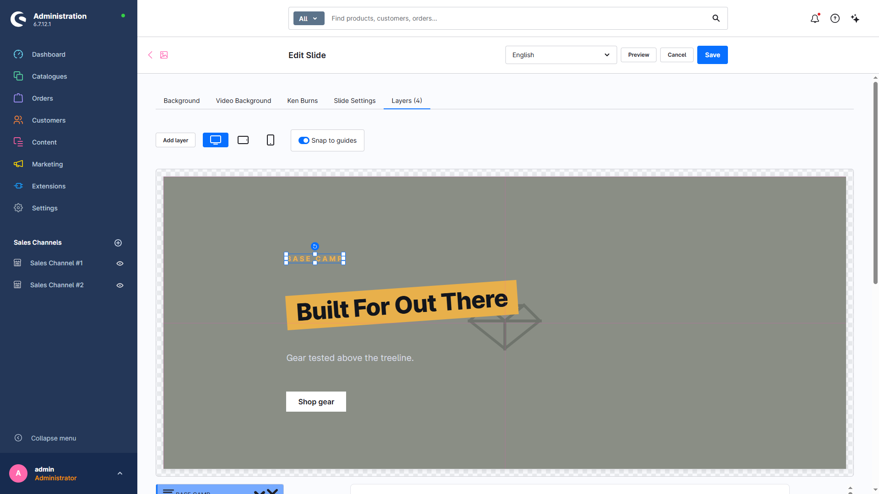The height and width of the screenshot is (494, 879).
Task: Open the Extensions section
Action: click(x=49, y=186)
